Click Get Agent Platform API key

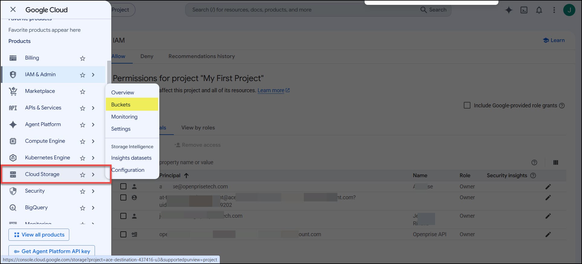point(52,251)
